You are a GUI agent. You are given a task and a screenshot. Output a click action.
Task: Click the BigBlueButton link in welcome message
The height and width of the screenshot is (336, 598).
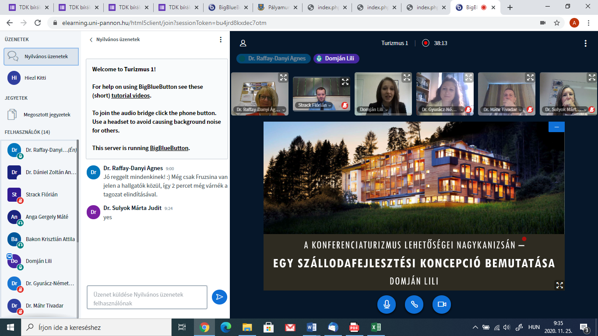(169, 148)
